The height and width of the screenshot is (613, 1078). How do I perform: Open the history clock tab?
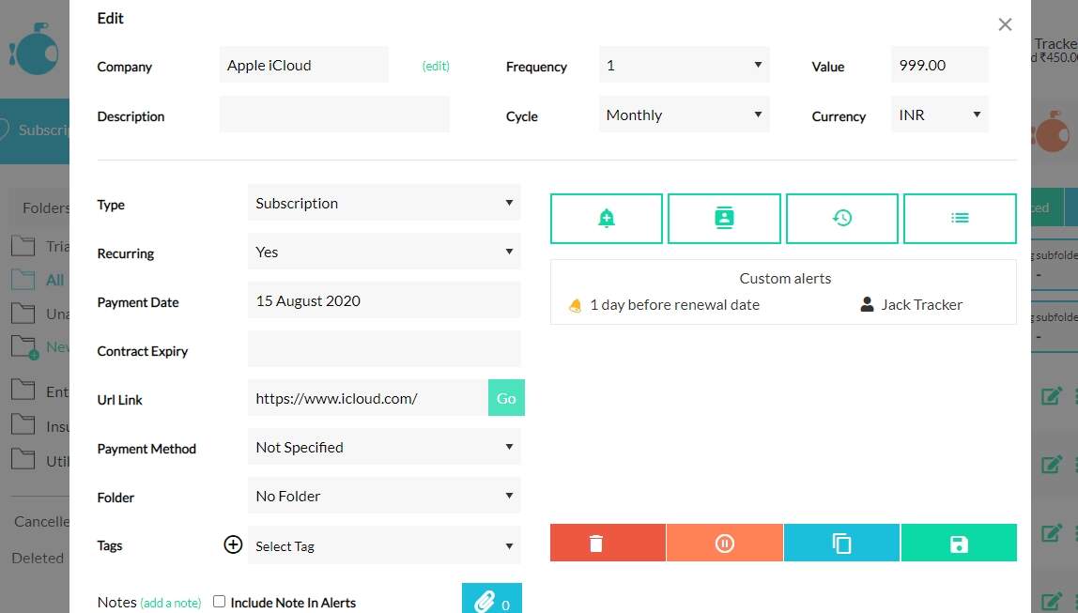point(842,218)
